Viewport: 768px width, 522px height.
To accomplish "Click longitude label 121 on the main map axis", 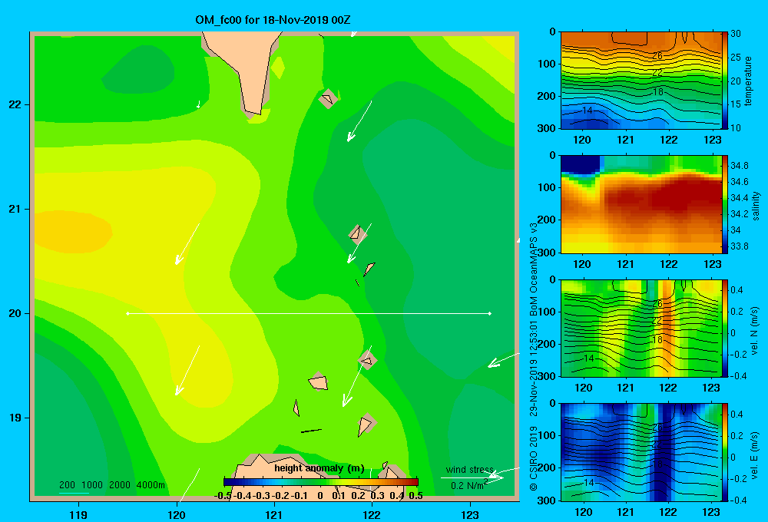I will pyautogui.click(x=274, y=514).
